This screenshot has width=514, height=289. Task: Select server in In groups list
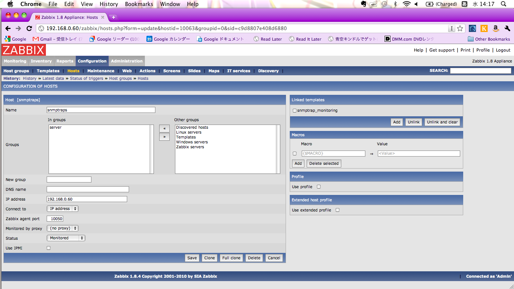click(x=56, y=127)
